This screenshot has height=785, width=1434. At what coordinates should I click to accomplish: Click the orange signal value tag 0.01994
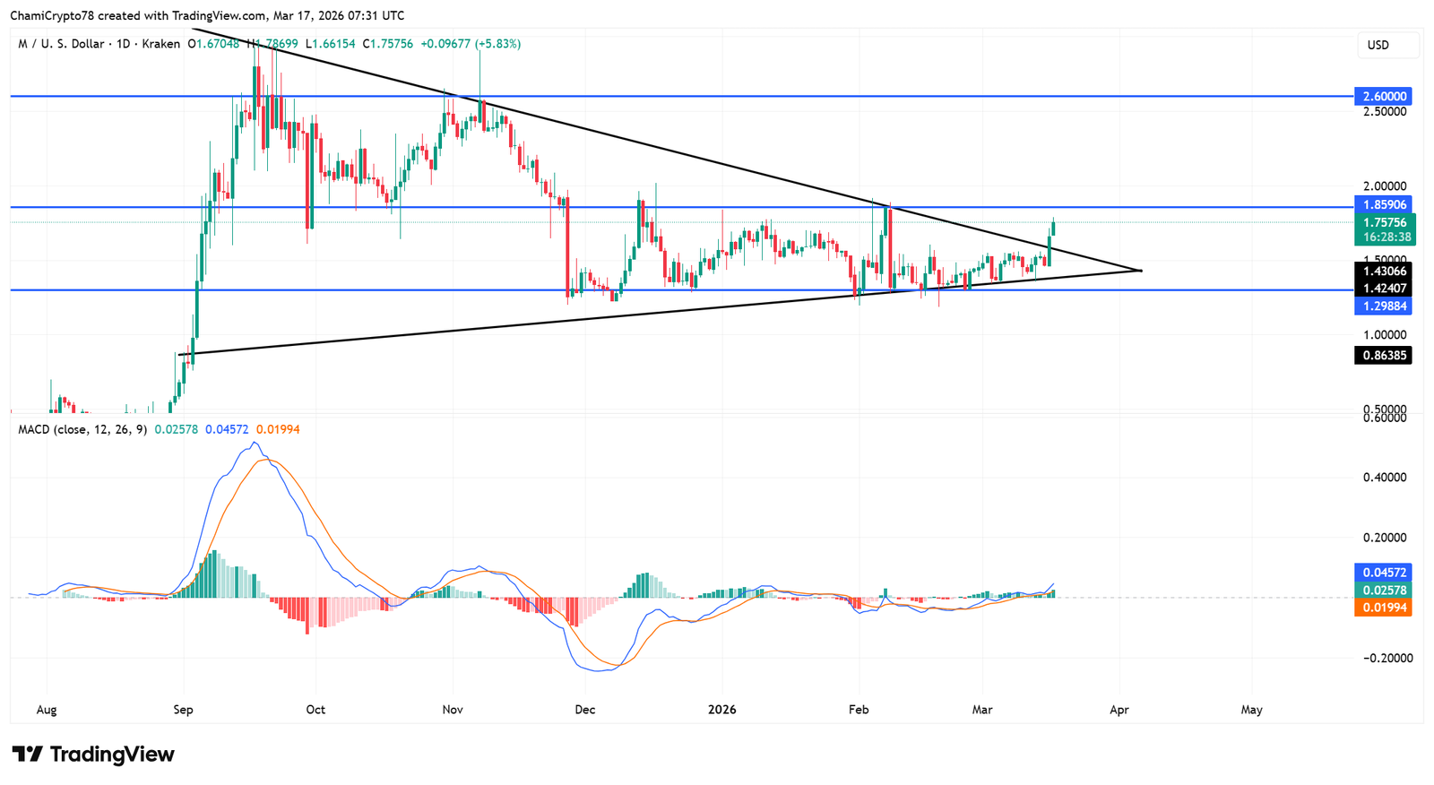1385,608
